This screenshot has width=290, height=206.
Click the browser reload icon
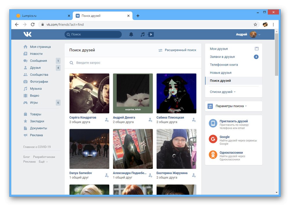[x=33, y=24]
